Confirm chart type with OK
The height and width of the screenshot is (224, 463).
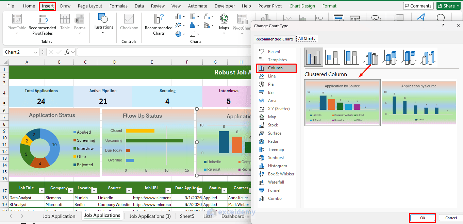[x=423, y=218]
